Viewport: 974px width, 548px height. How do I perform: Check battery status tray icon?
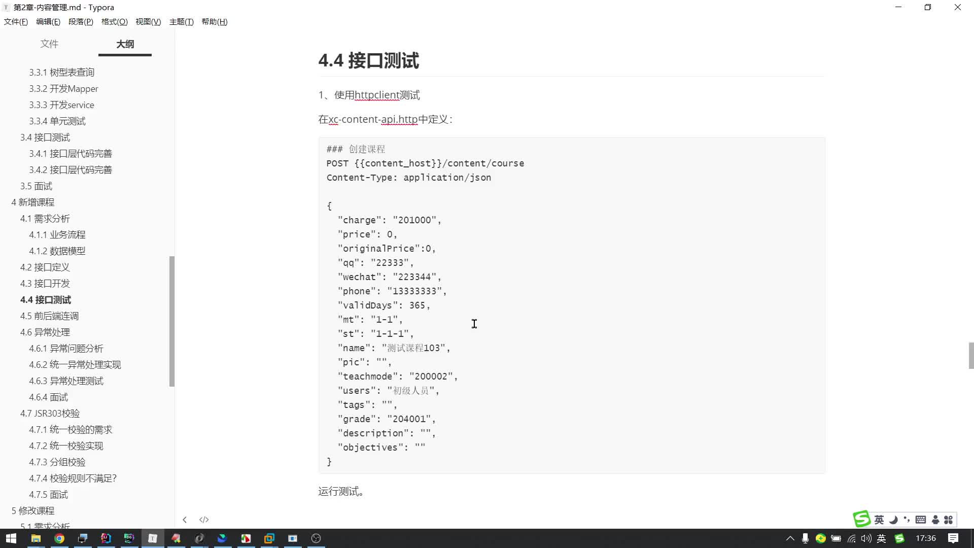tap(836, 538)
